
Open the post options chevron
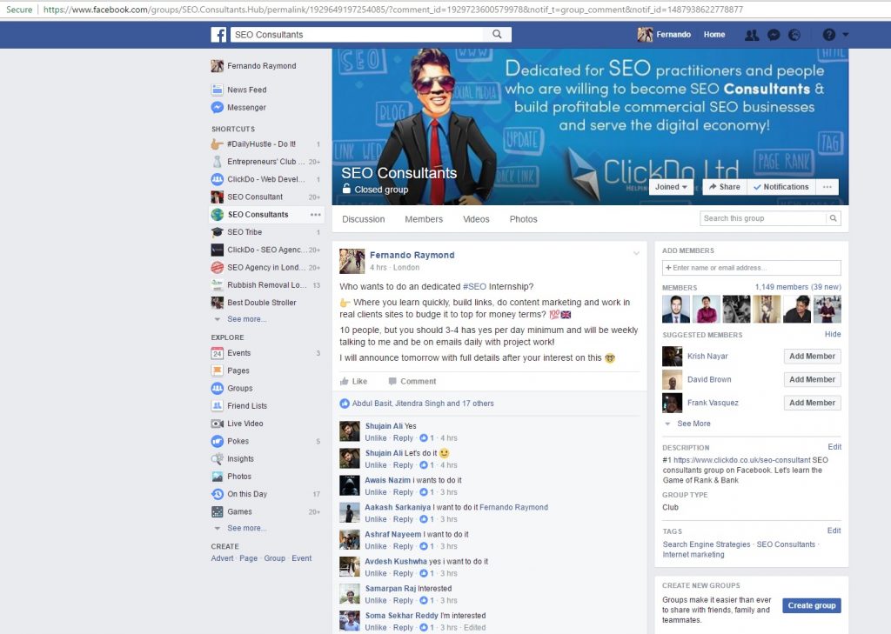pos(636,253)
